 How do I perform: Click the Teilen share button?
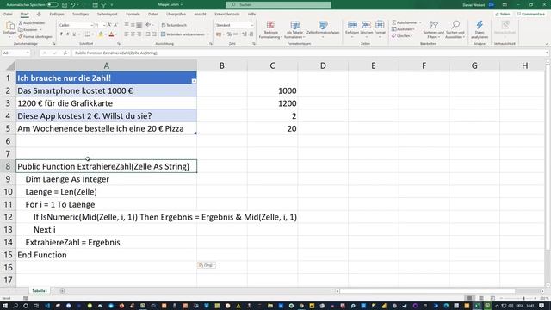pyautogui.click(x=503, y=14)
